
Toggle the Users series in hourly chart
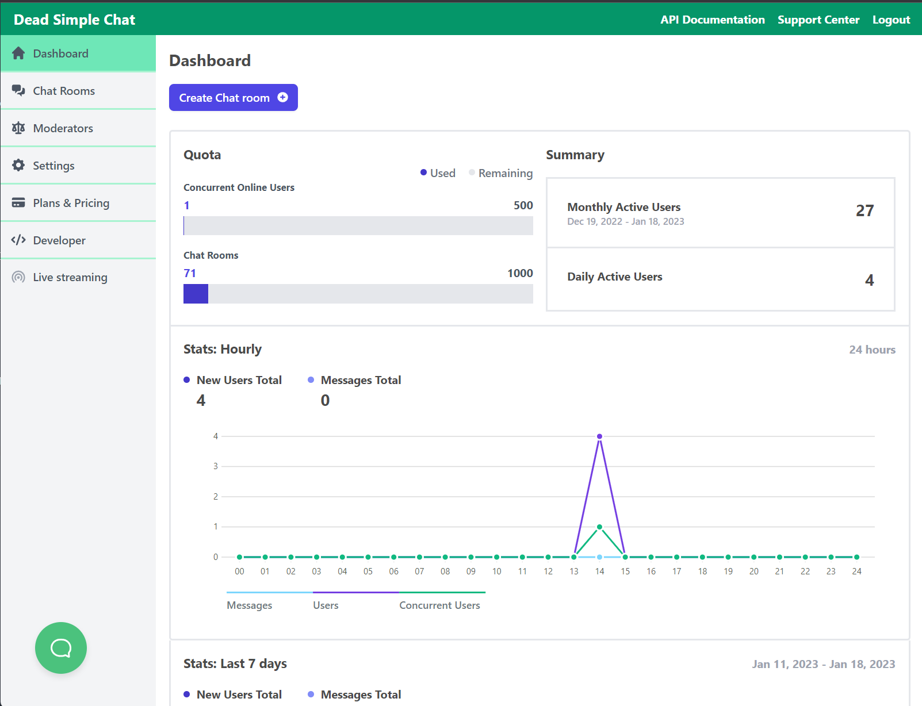[x=326, y=605]
